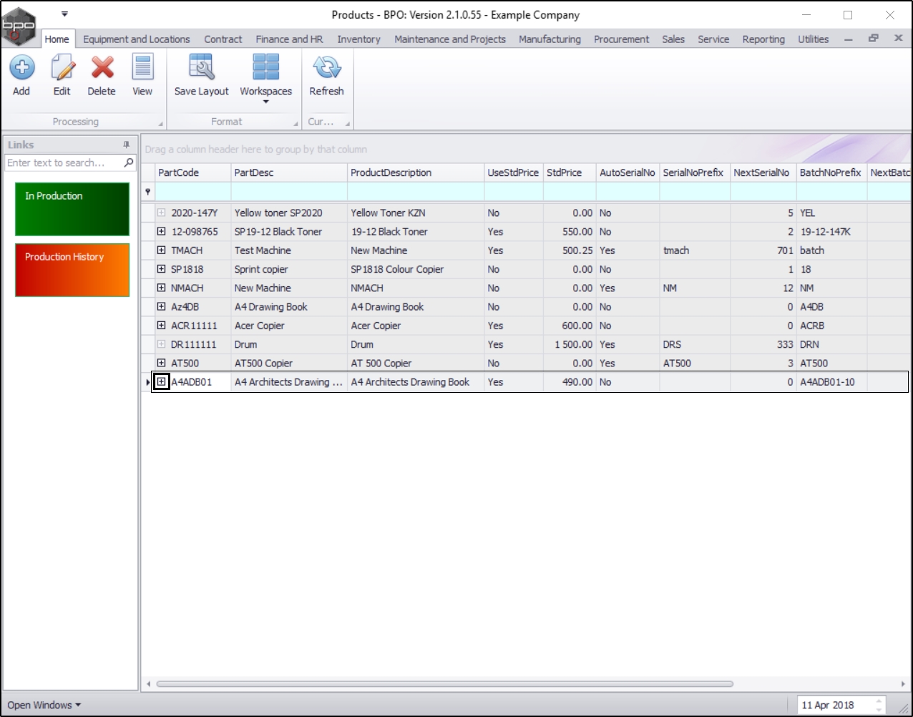913x717 pixels.
Task: Open the Open Windows menu
Action: [44, 705]
